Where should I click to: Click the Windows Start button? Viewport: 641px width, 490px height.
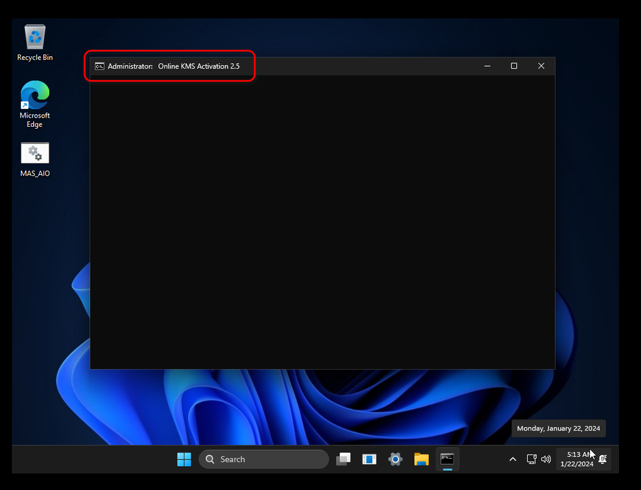(x=184, y=459)
